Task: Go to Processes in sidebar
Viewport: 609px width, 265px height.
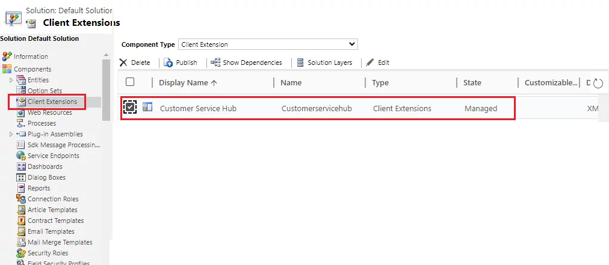Action: pos(42,123)
